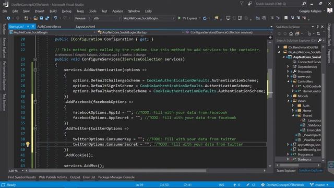Collapse the Views folder in Solution Explorer
This screenshot has width=334, height=188.
pyautogui.click(x=288, y=101)
